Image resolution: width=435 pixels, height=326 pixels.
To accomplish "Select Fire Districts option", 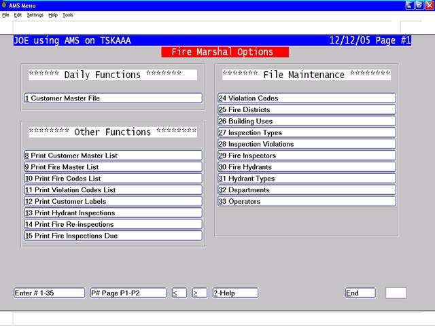I will pos(307,110).
